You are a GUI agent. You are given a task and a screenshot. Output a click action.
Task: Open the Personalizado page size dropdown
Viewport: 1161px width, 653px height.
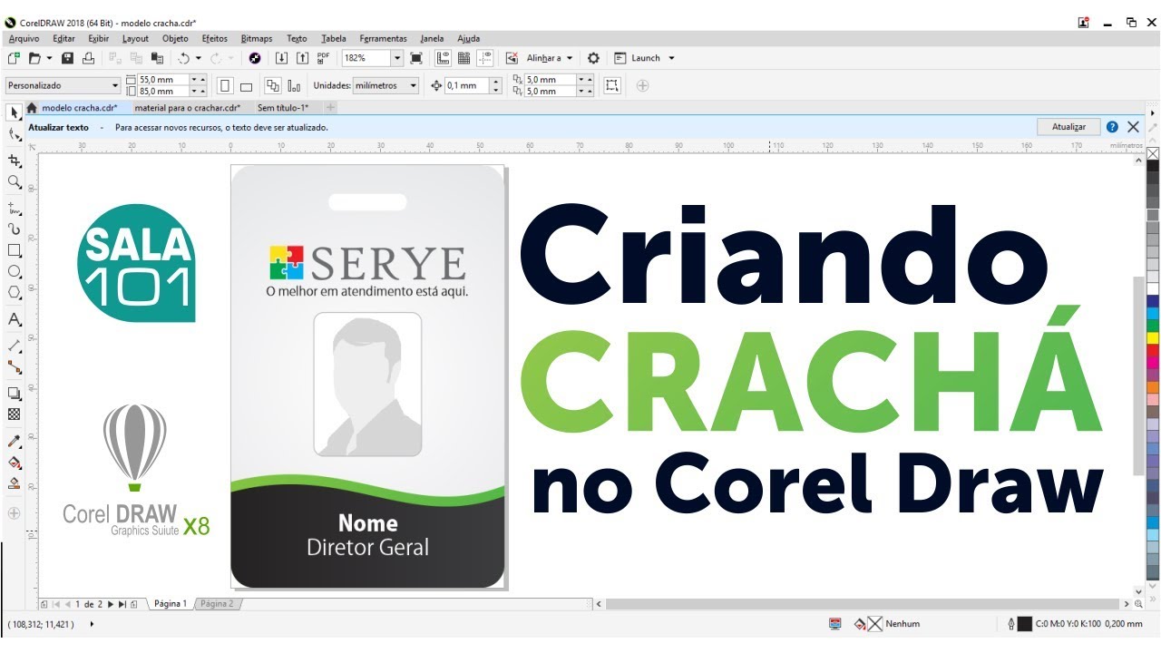[115, 85]
